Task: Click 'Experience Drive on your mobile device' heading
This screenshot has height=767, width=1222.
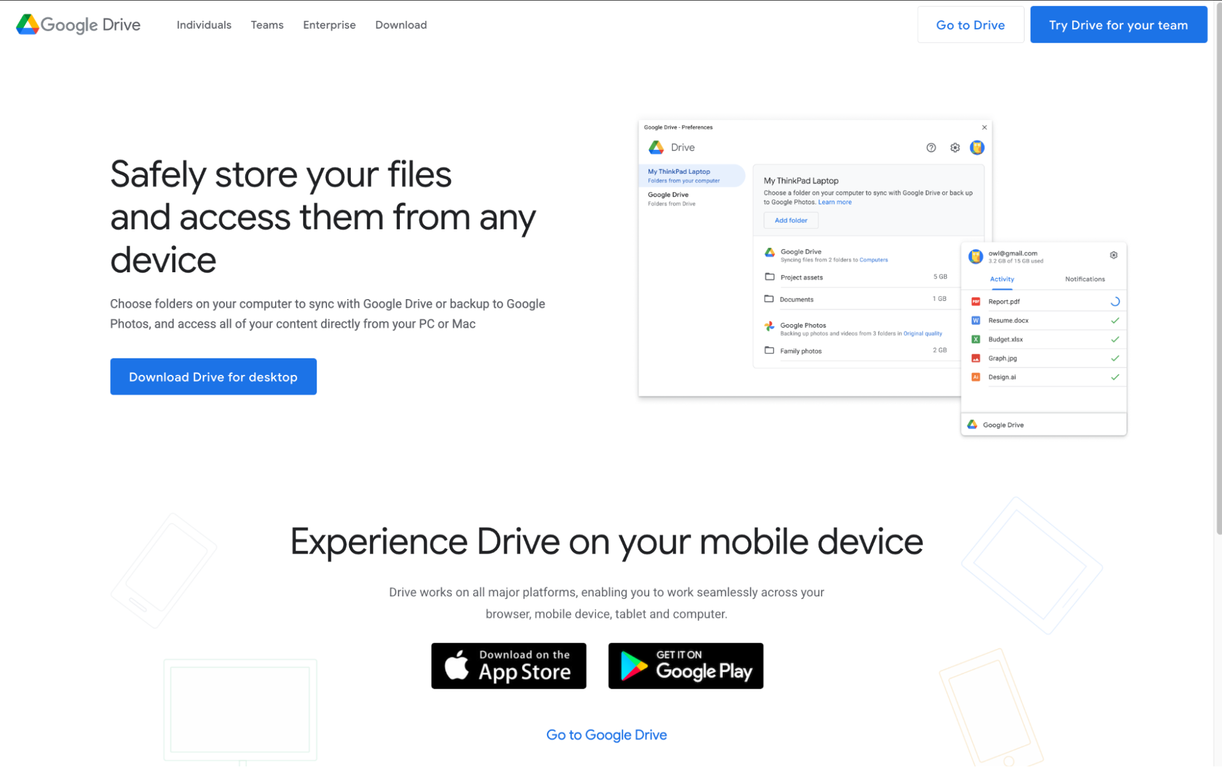Action: point(606,542)
